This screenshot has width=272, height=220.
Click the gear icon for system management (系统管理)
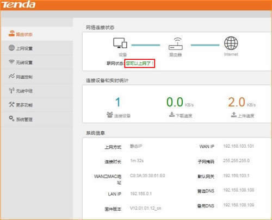point(11,118)
